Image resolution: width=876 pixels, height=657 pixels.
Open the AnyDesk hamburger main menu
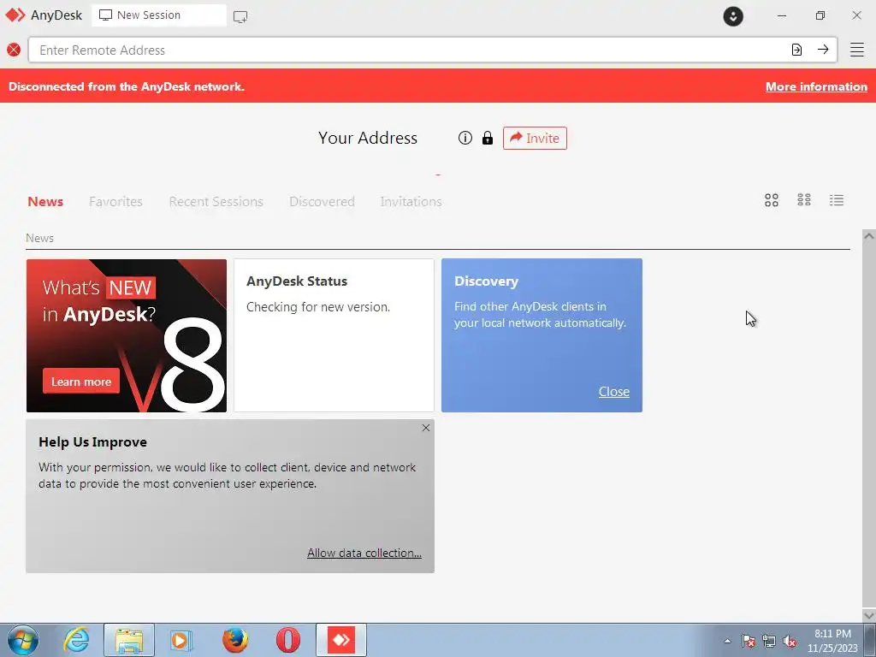pyautogui.click(x=857, y=50)
